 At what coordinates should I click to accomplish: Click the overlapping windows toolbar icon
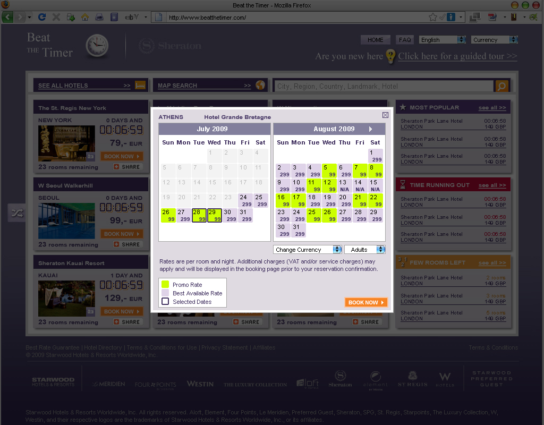(x=474, y=17)
